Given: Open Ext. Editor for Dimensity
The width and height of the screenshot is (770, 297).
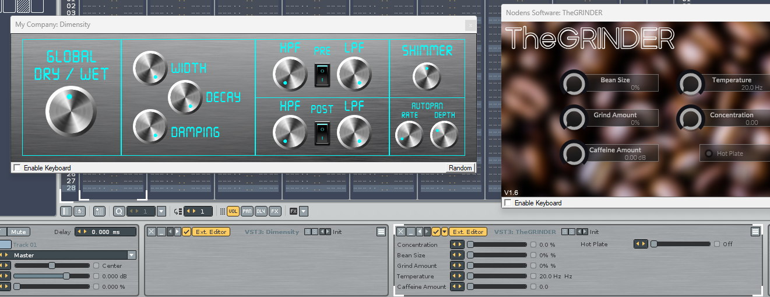Looking at the screenshot, I should (211, 232).
